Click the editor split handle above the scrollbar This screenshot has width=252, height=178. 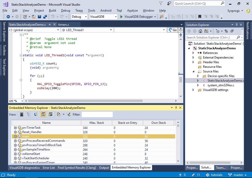181,35
